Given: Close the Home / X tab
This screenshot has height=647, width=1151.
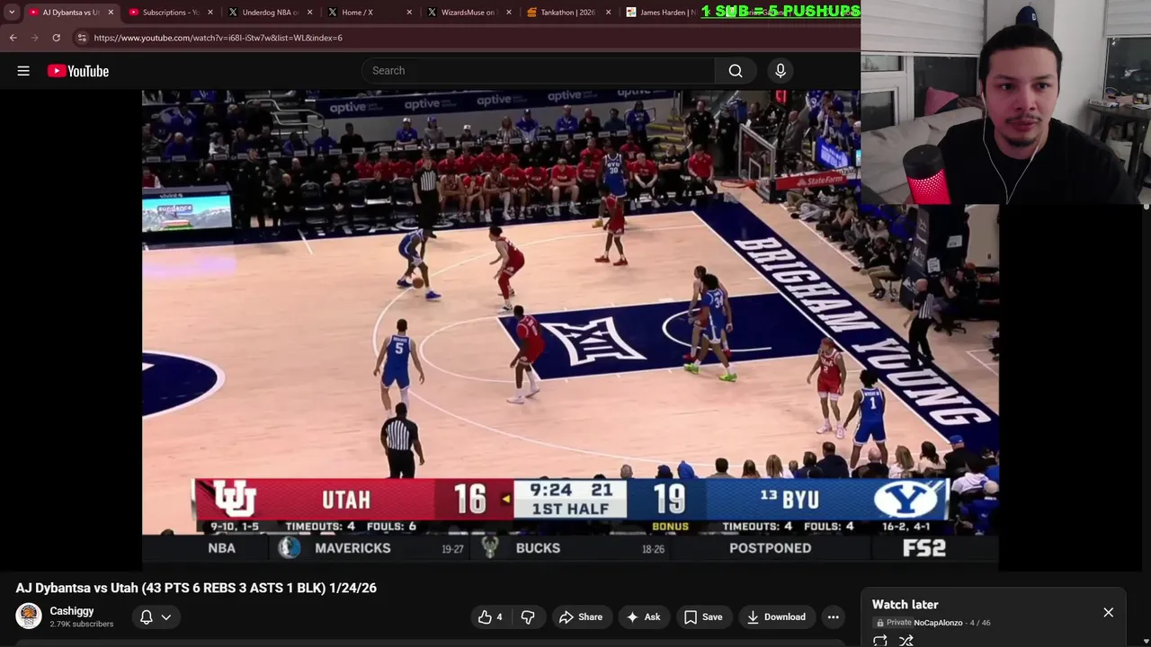Looking at the screenshot, I should pos(410,13).
